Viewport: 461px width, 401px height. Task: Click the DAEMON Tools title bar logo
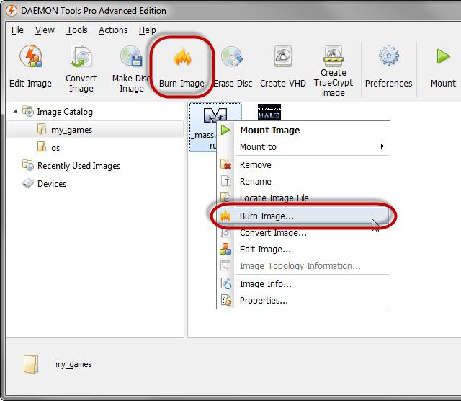click(x=12, y=11)
